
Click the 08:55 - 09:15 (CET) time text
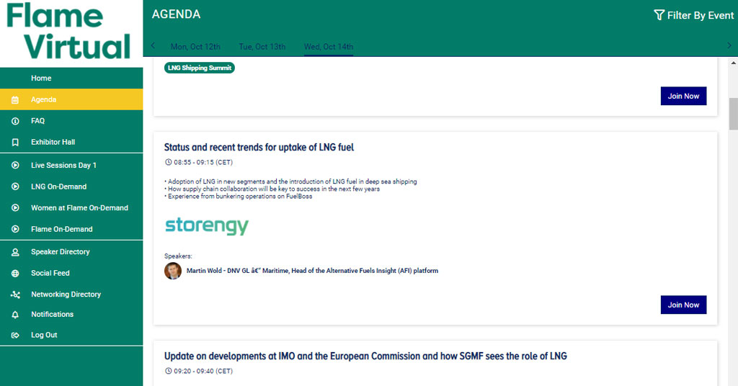pyautogui.click(x=203, y=162)
